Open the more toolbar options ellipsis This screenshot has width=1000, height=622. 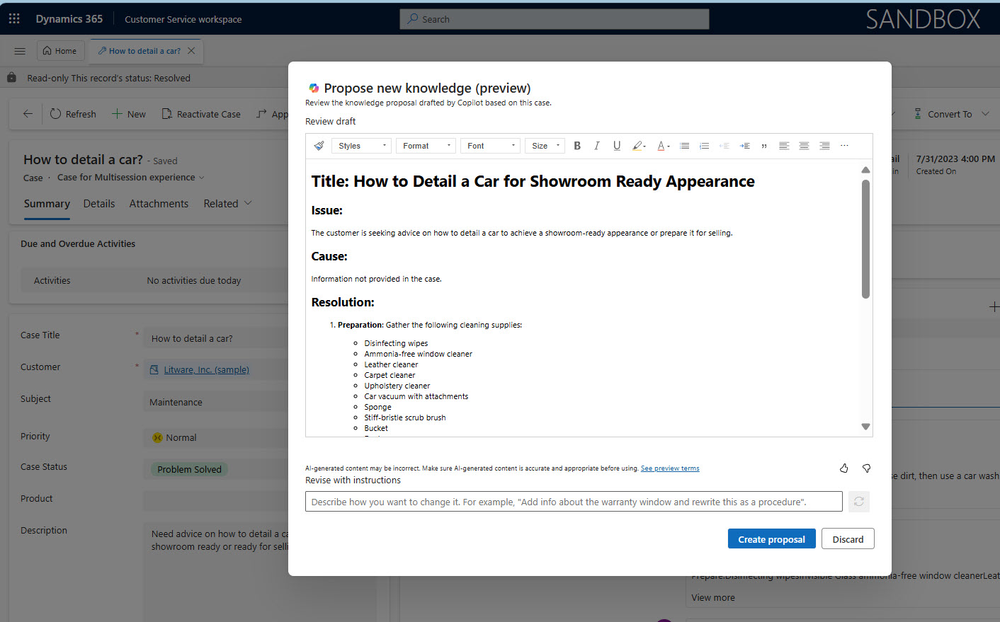844,146
